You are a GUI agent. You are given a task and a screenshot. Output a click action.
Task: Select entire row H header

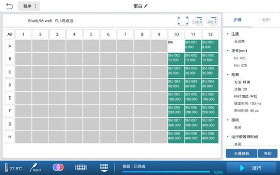pos(10,137)
